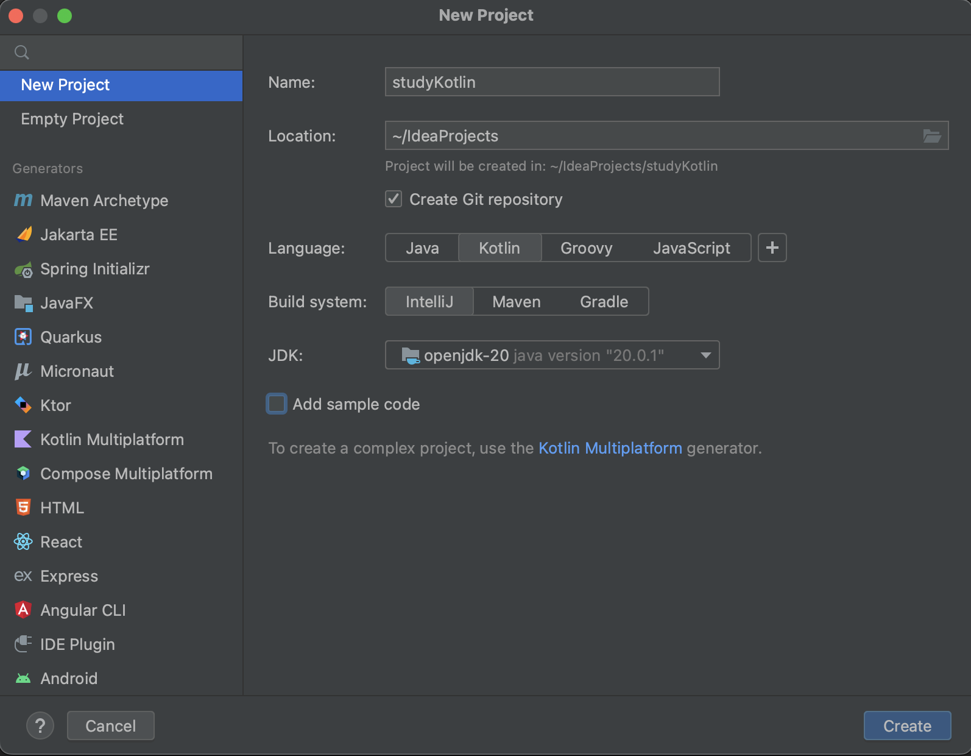Viewport: 971px width, 756px height.
Task: Add another language with plus button
Action: tap(772, 248)
